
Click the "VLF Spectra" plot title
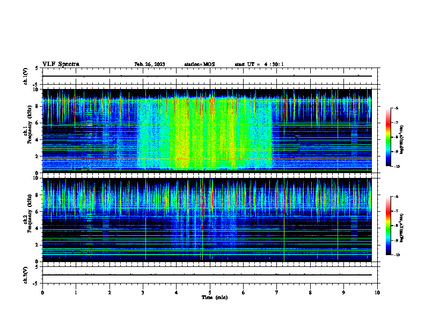pyautogui.click(x=61, y=64)
